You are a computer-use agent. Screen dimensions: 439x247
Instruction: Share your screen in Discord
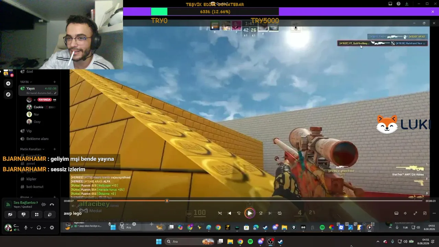pyautogui.click(x=23, y=214)
